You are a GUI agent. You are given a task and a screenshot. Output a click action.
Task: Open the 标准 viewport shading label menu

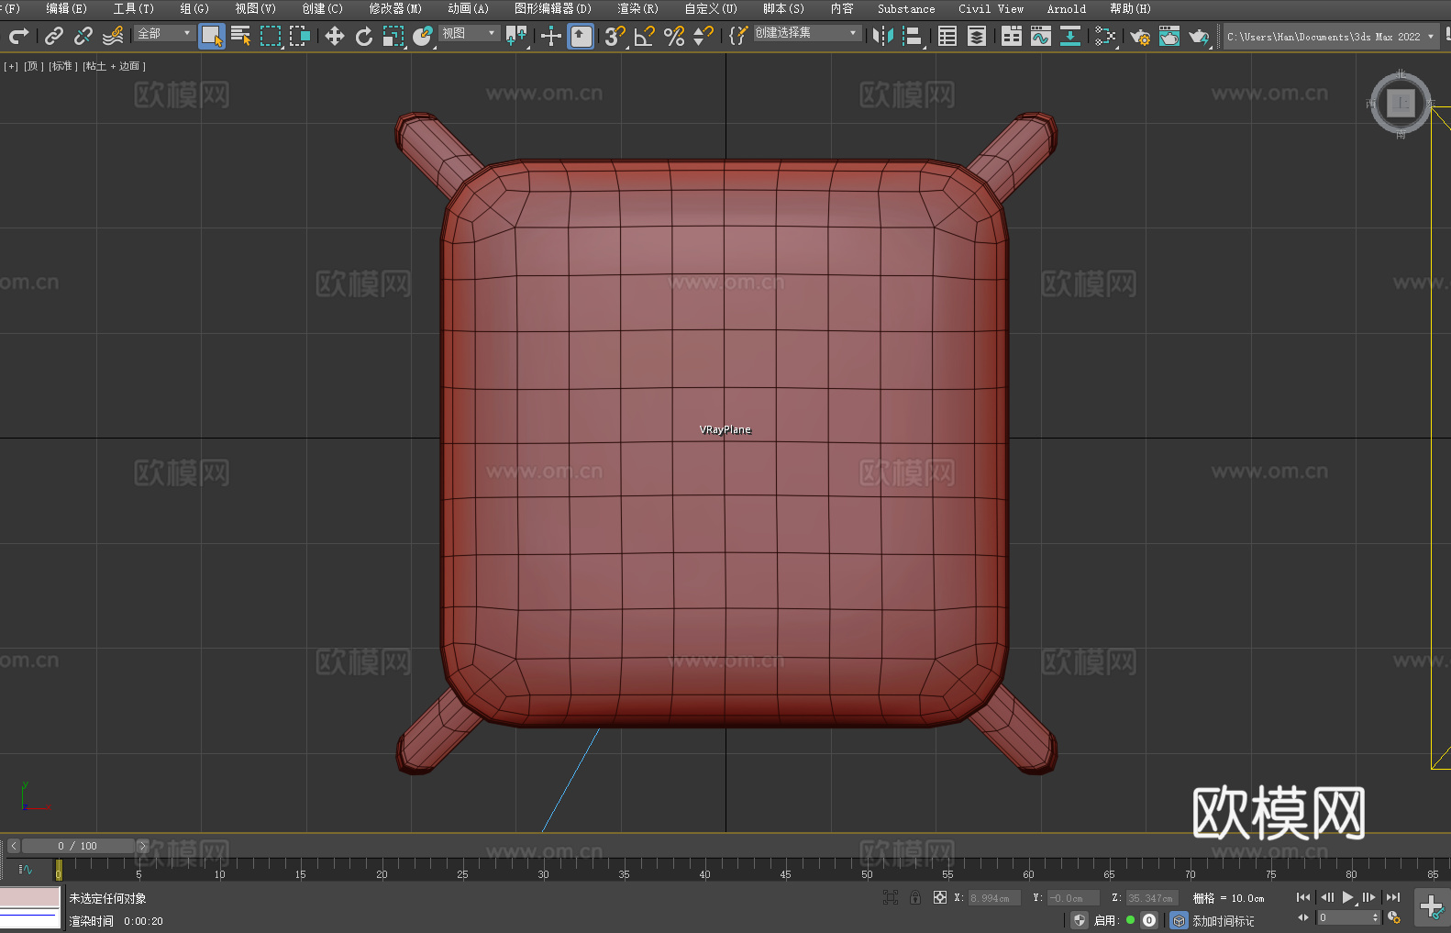click(x=63, y=66)
